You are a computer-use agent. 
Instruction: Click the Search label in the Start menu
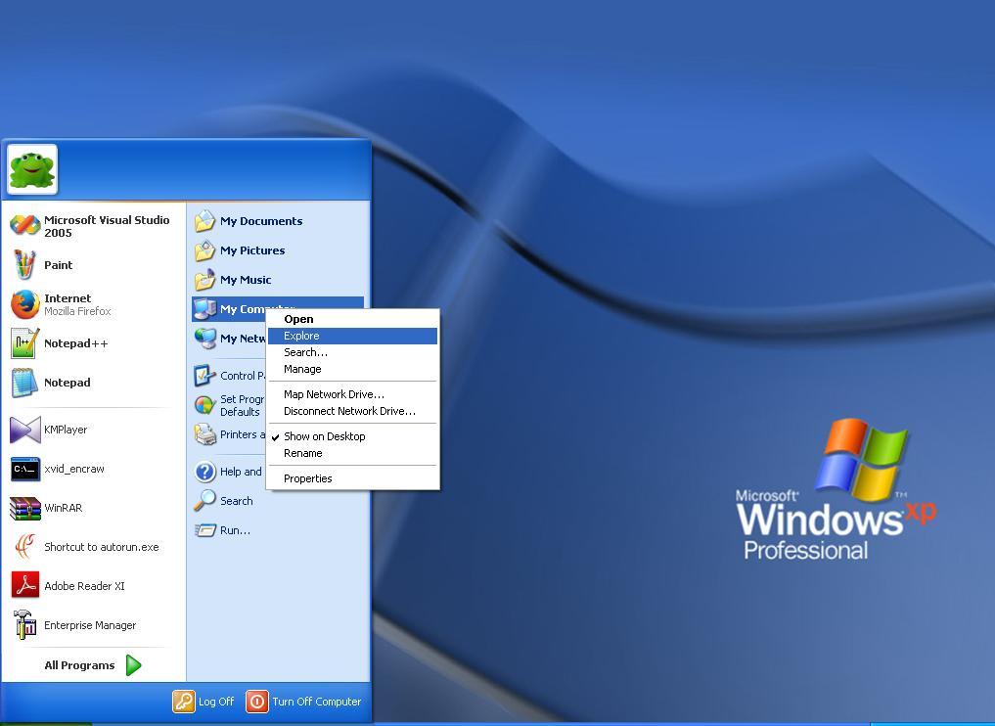[x=236, y=501]
